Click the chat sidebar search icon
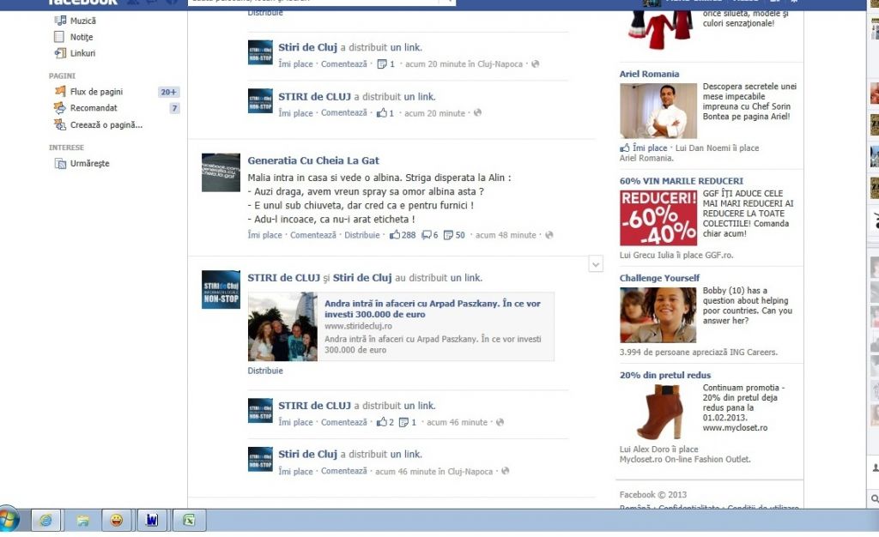Screen dimensions: 879x537 point(875,498)
